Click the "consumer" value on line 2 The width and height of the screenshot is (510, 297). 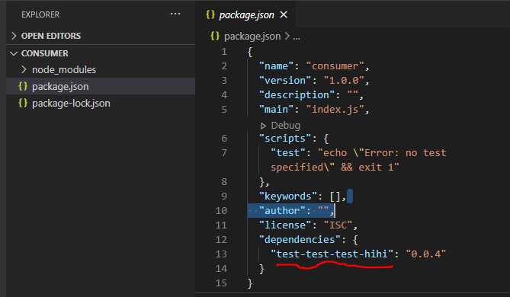(x=335, y=66)
